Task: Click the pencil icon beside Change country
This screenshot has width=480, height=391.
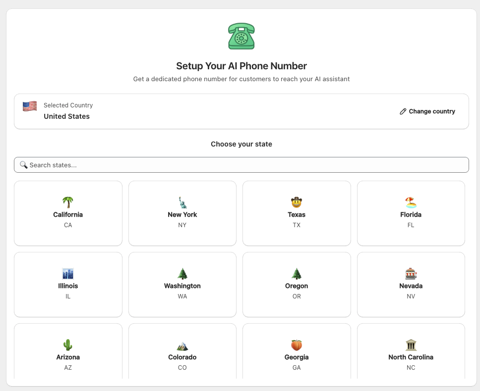Action: coord(403,111)
